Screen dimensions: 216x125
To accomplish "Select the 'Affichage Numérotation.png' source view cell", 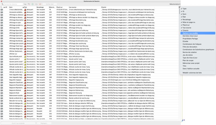I will click(78, 41).
